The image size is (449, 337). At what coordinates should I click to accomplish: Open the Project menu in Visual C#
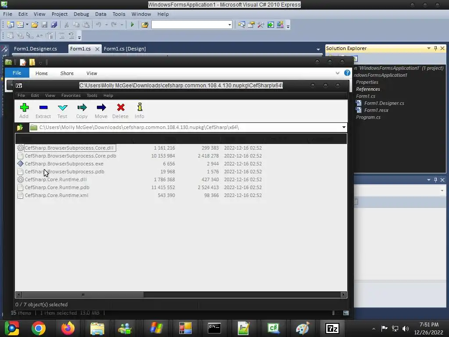click(60, 14)
